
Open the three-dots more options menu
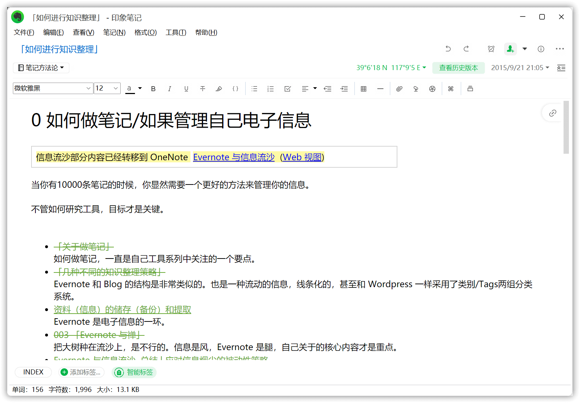[x=560, y=49]
